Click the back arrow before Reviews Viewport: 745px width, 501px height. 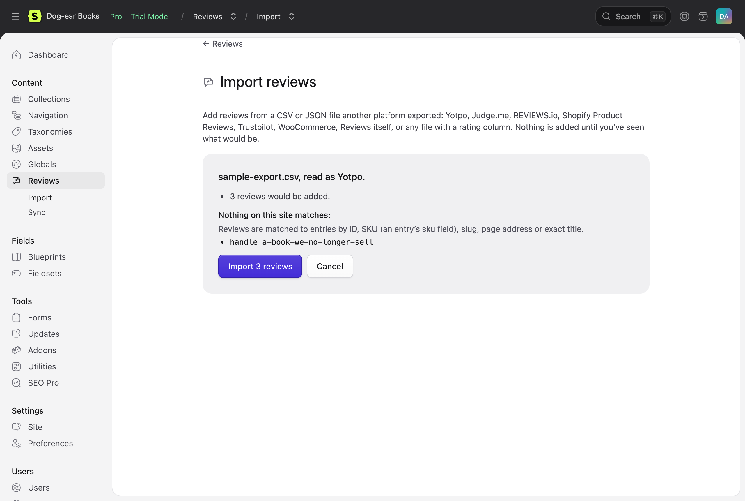[206, 44]
